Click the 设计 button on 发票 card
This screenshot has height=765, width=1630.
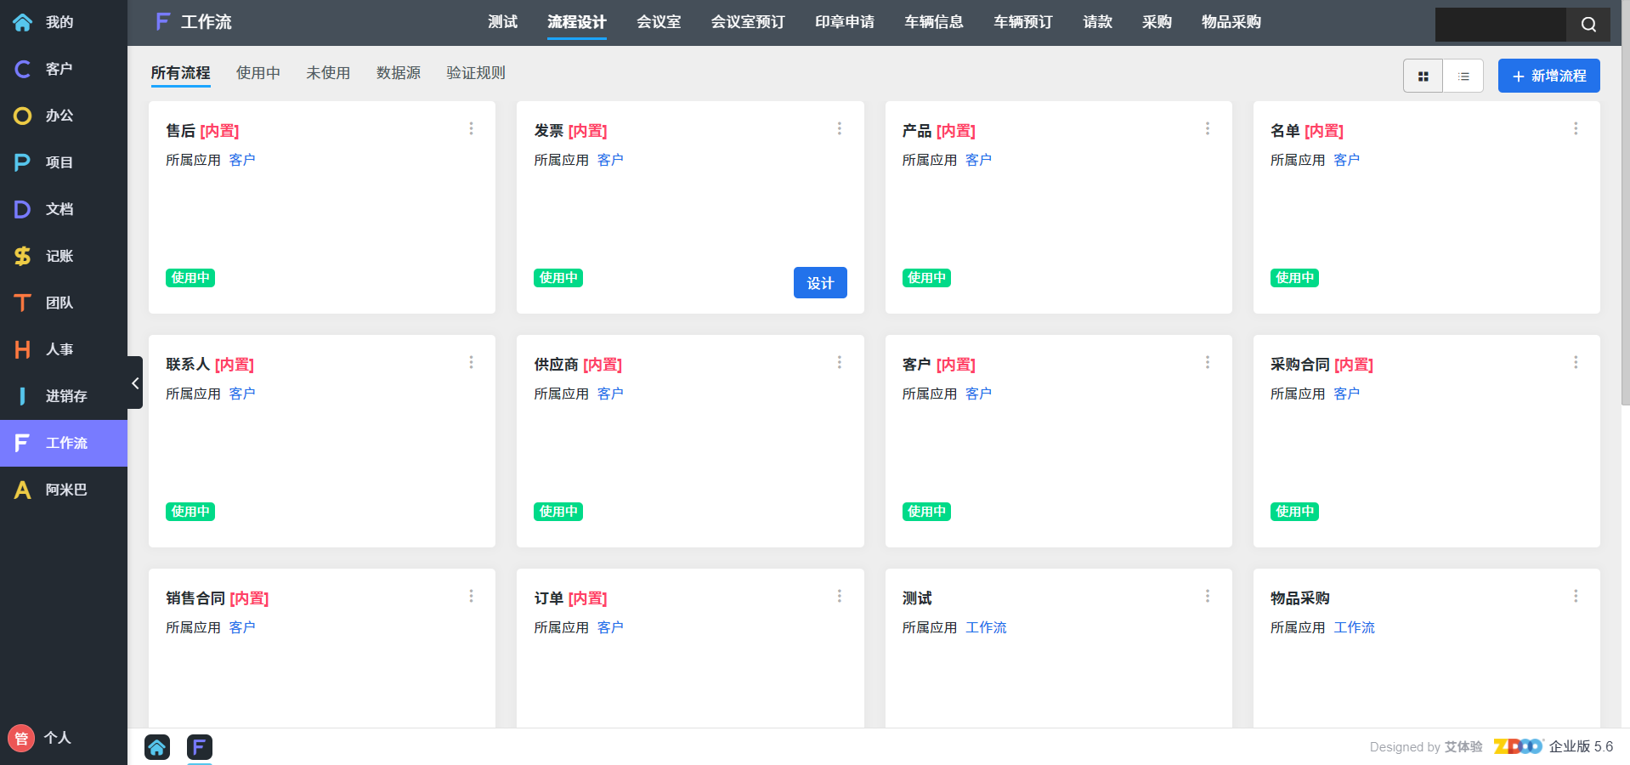pos(819,283)
